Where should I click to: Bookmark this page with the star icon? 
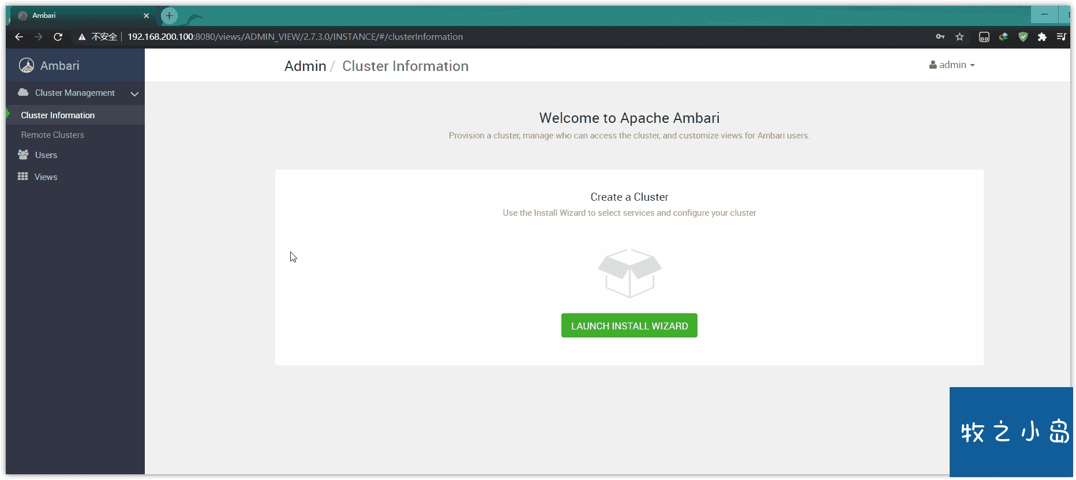[959, 37]
